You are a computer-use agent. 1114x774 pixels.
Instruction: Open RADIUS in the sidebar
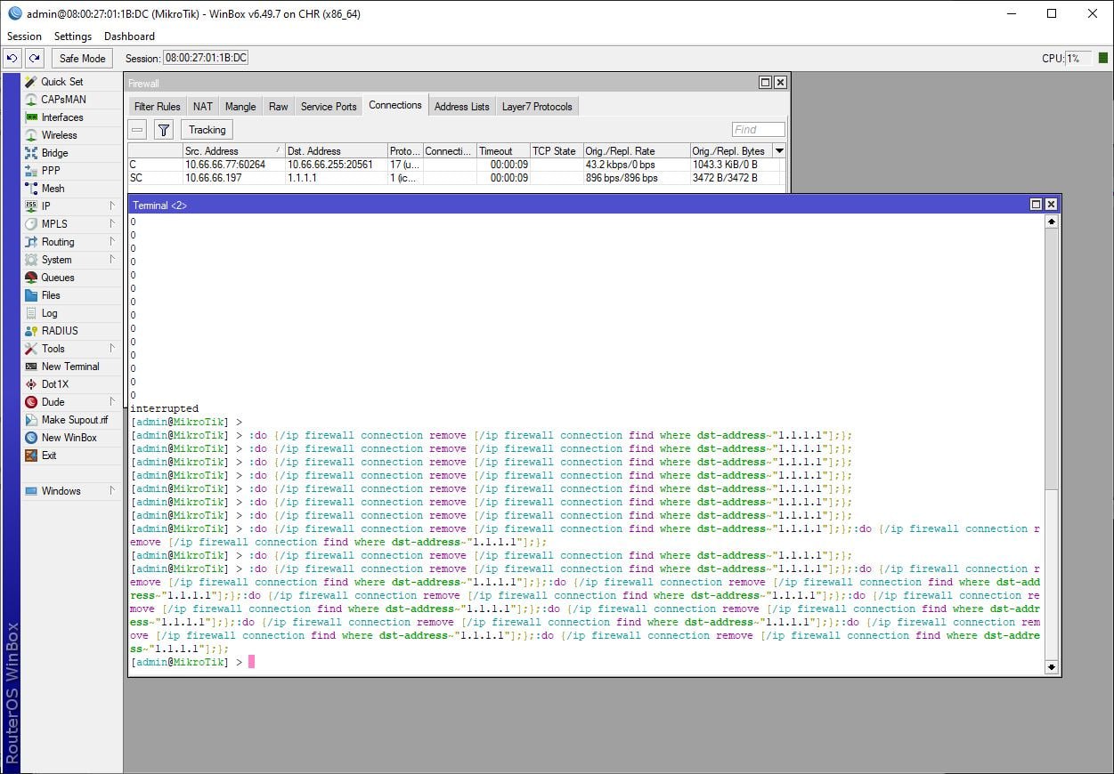click(x=60, y=331)
